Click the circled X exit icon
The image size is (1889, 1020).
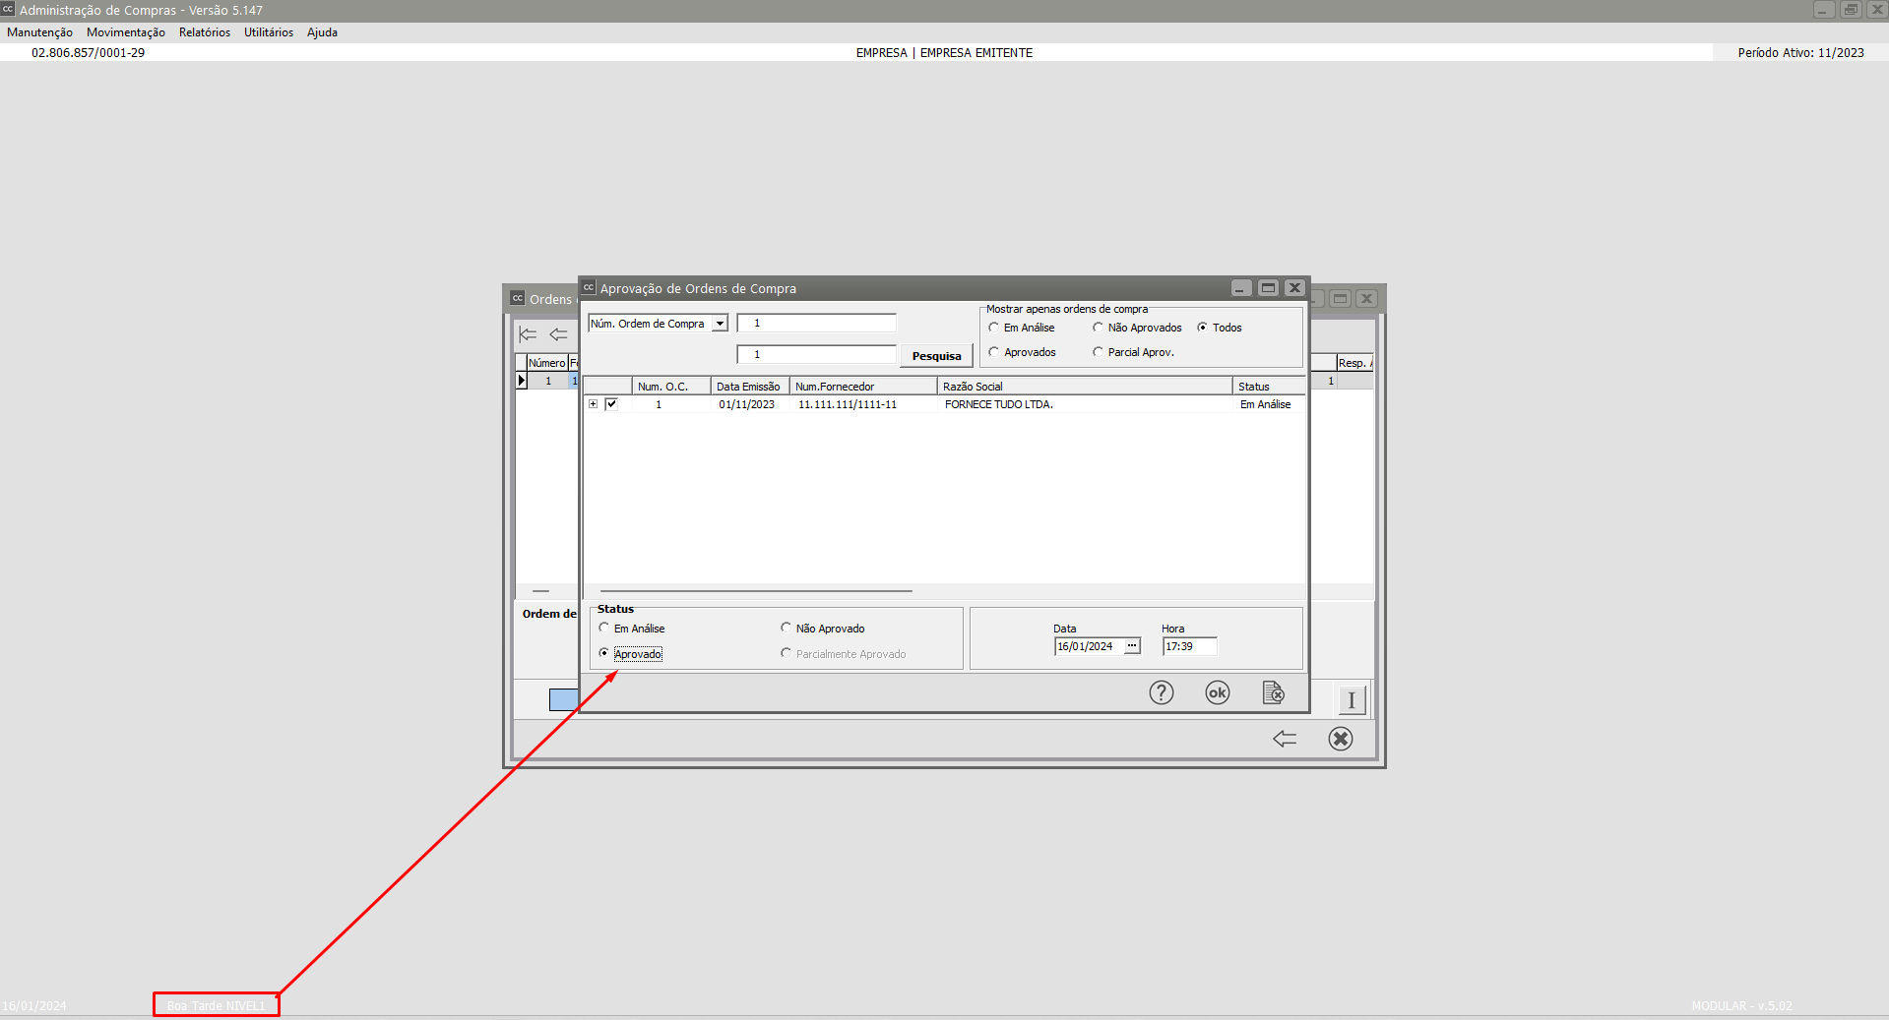[1340, 739]
